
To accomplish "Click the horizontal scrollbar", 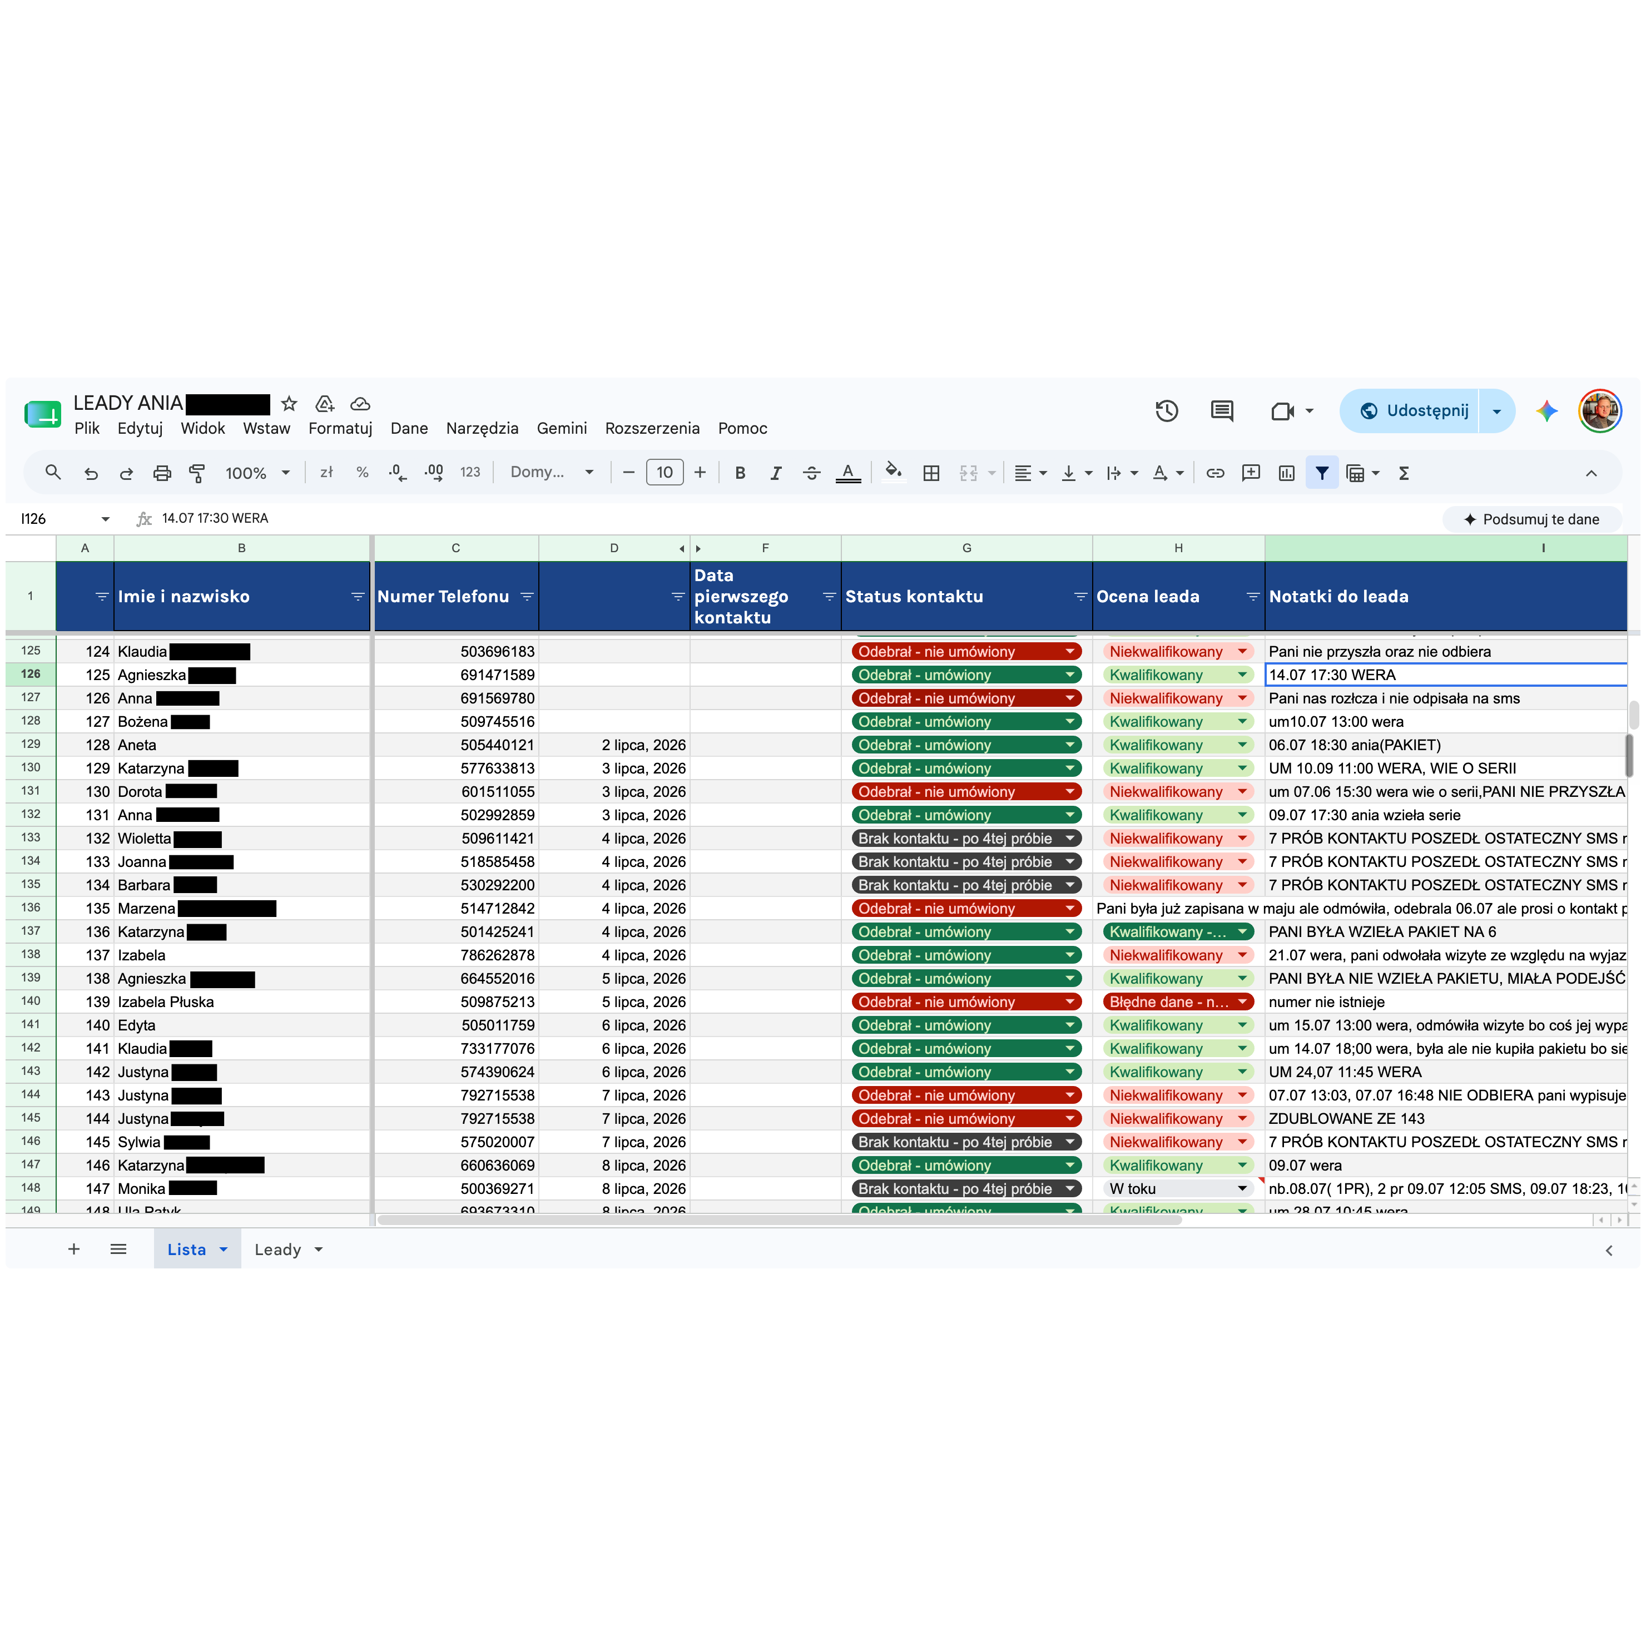I will click(779, 1220).
